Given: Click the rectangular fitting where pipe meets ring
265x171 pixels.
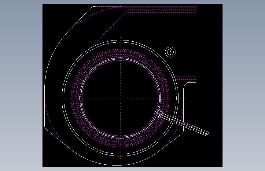Looking at the screenshot, I should 159,114.
